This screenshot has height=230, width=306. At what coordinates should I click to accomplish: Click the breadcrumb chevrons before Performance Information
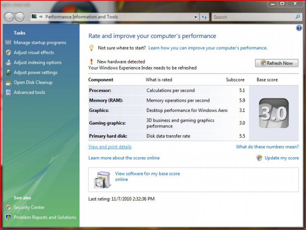(41, 17)
